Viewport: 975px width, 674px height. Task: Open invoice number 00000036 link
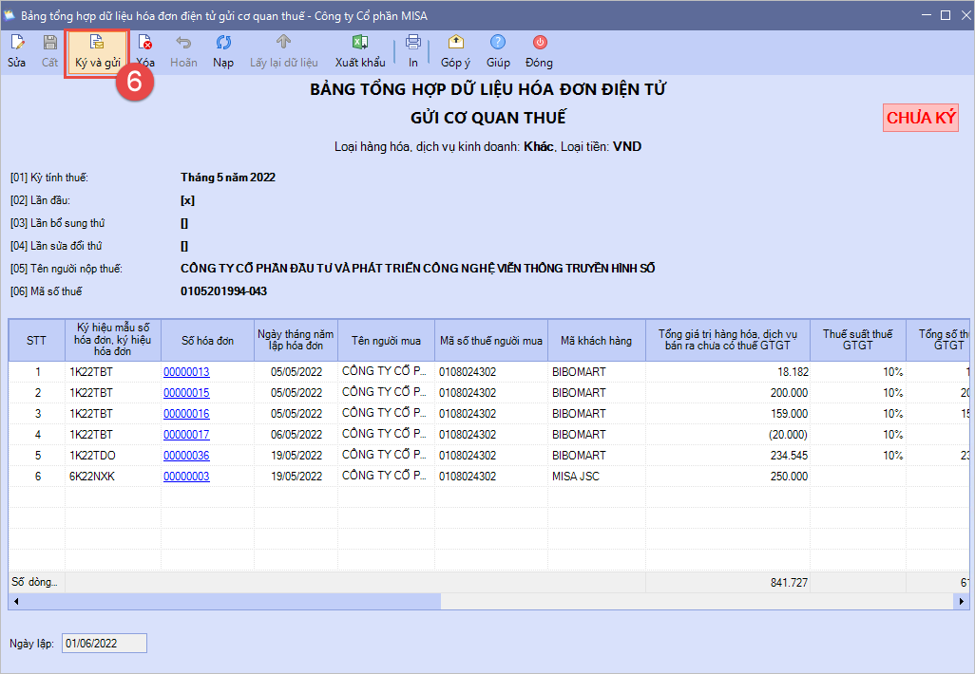[x=186, y=456]
